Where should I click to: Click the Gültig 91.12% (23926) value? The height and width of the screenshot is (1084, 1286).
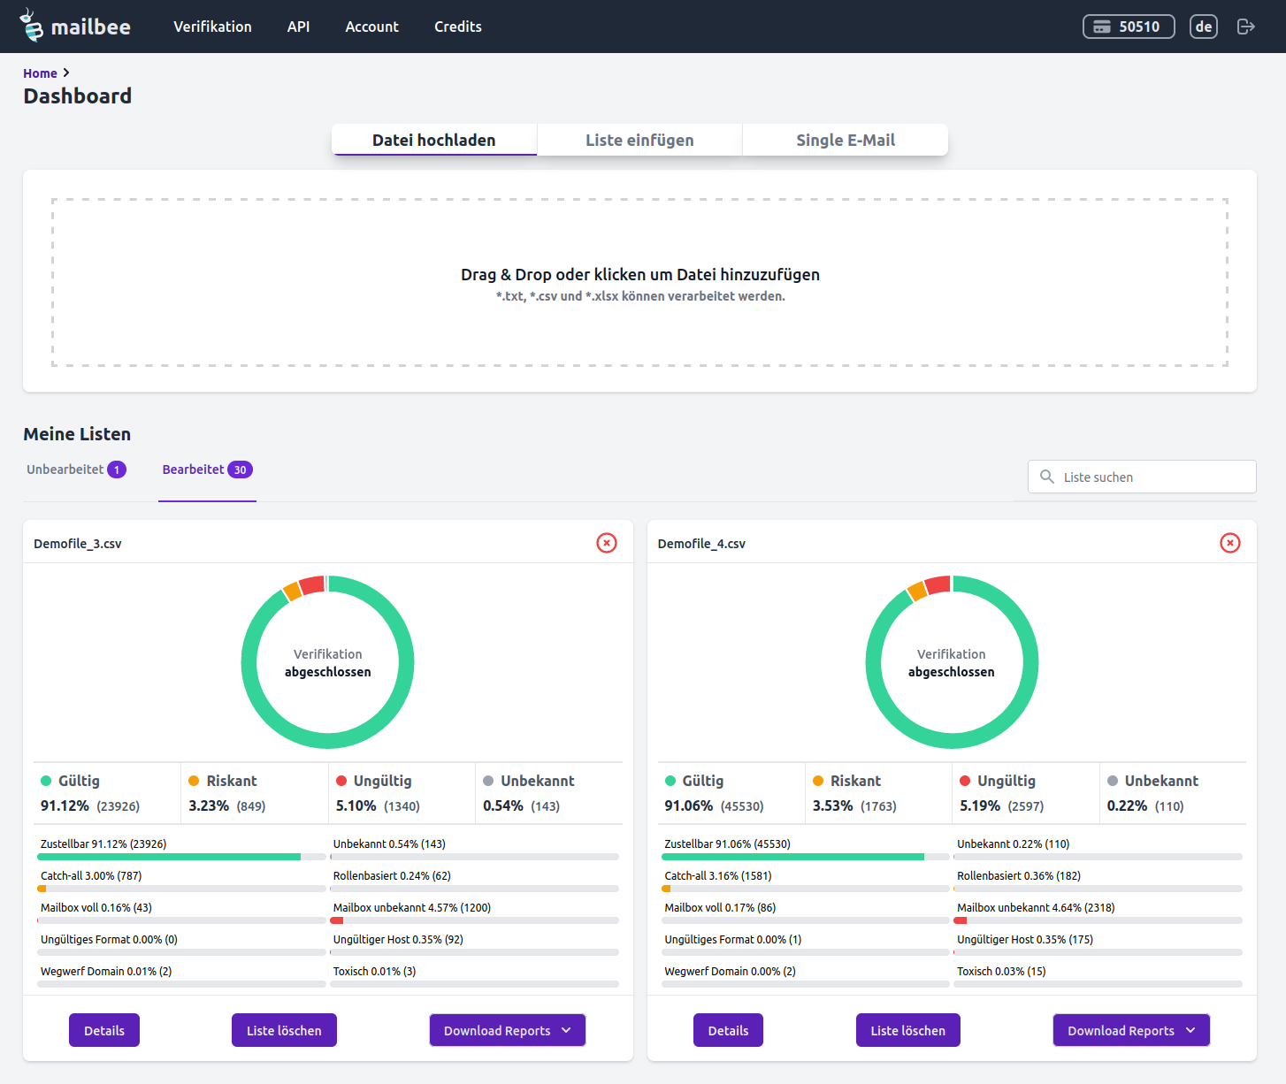(x=90, y=805)
